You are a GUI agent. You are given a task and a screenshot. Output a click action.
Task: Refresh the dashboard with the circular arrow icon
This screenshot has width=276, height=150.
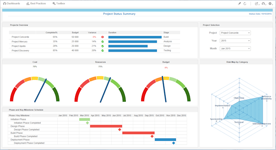click(x=245, y=4)
